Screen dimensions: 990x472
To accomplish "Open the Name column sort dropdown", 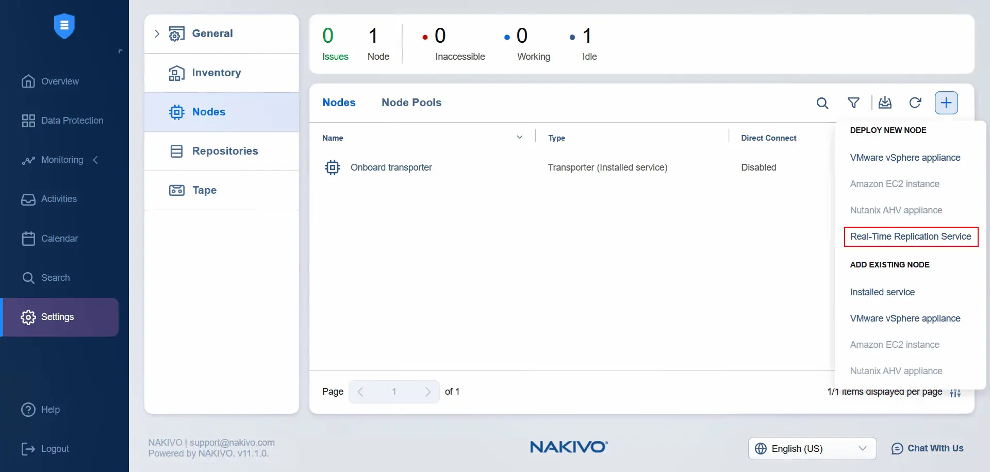I will (520, 137).
